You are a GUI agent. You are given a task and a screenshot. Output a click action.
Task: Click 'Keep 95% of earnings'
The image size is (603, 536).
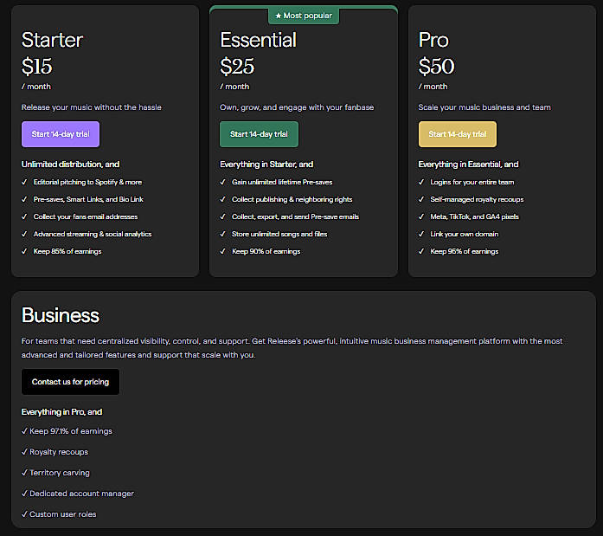[465, 251]
